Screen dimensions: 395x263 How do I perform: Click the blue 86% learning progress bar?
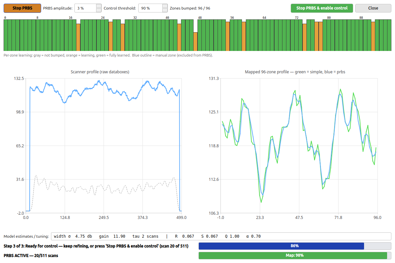(x=295, y=246)
